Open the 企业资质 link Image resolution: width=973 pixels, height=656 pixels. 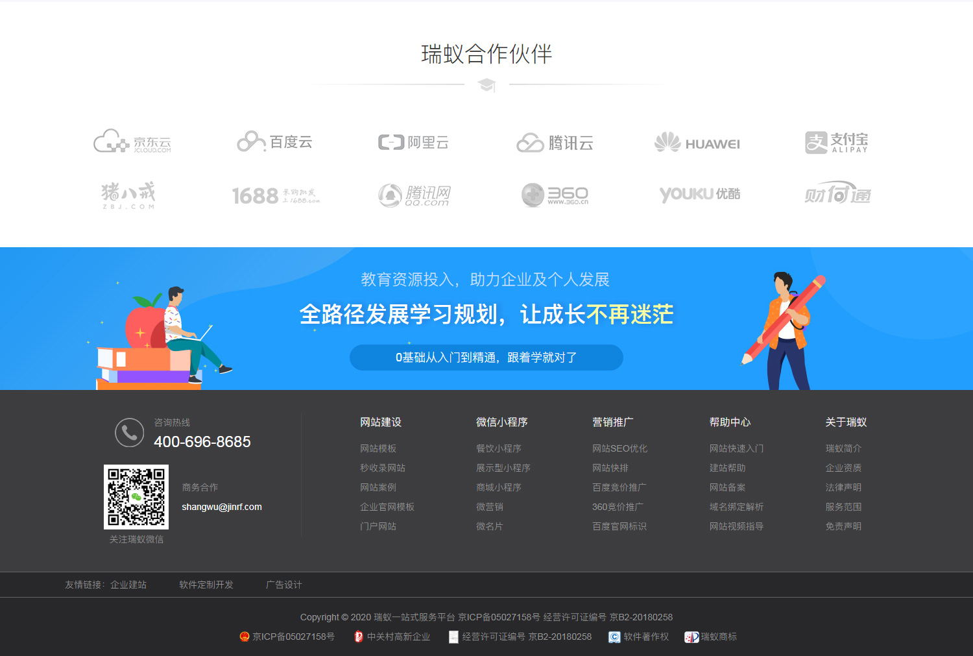(844, 468)
